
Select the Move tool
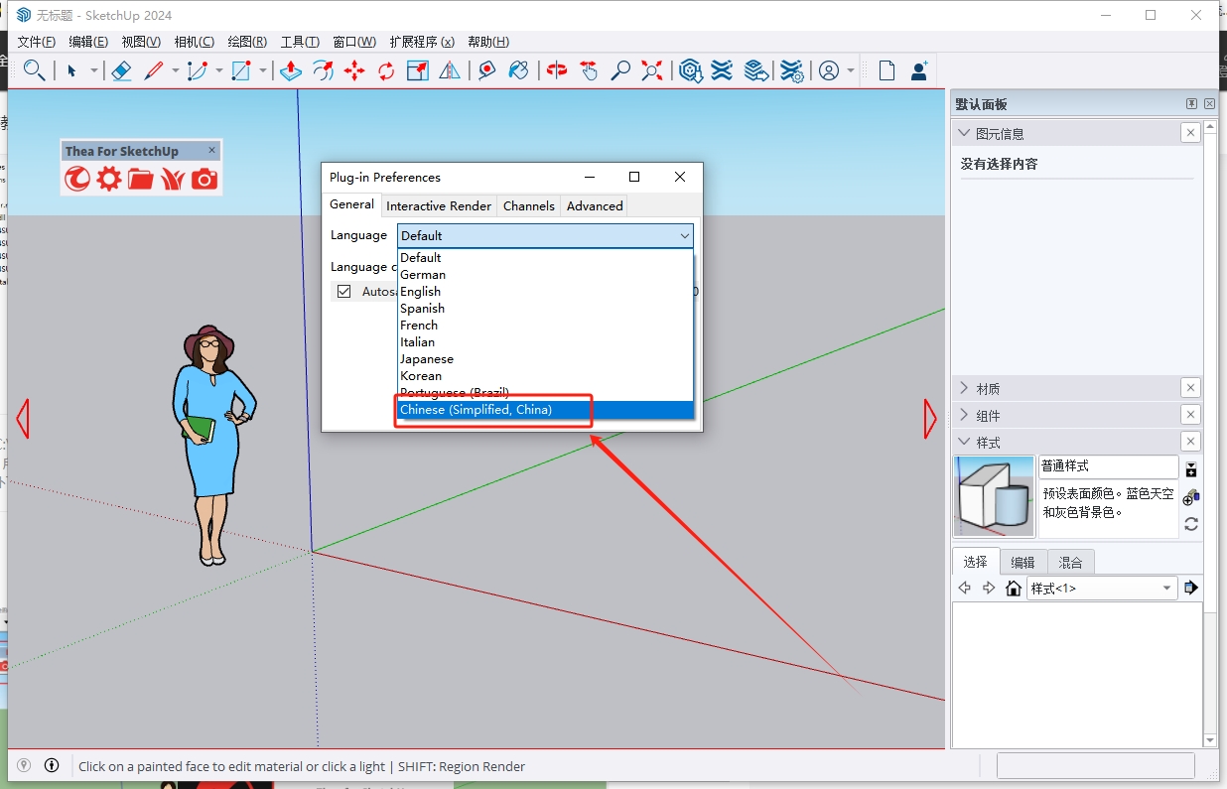click(x=354, y=70)
